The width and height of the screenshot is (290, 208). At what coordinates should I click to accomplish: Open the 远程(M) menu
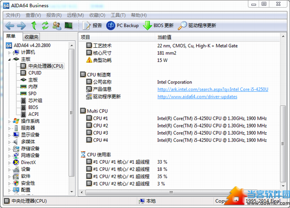75,15
